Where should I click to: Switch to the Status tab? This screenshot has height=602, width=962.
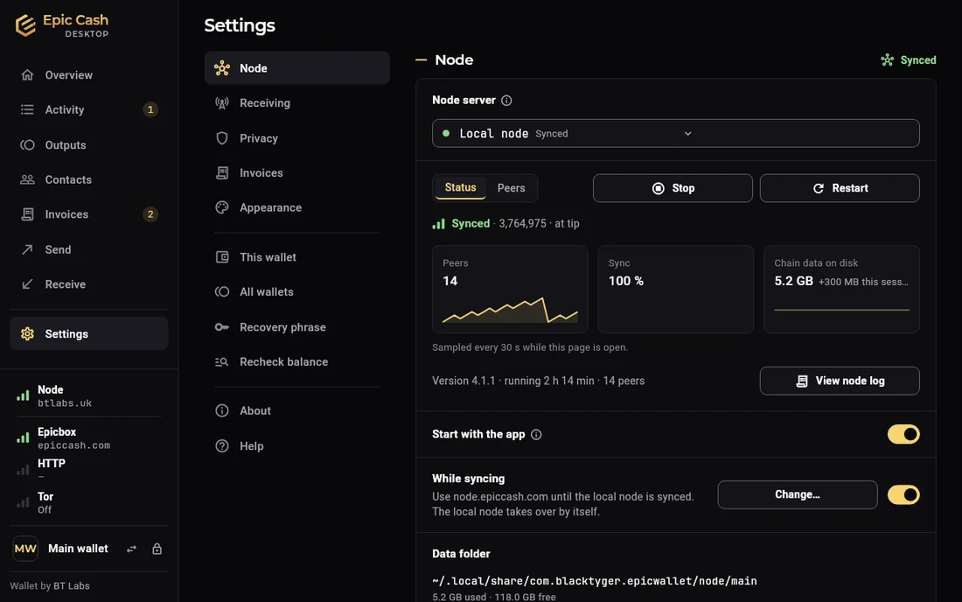(x=460, y=188)
